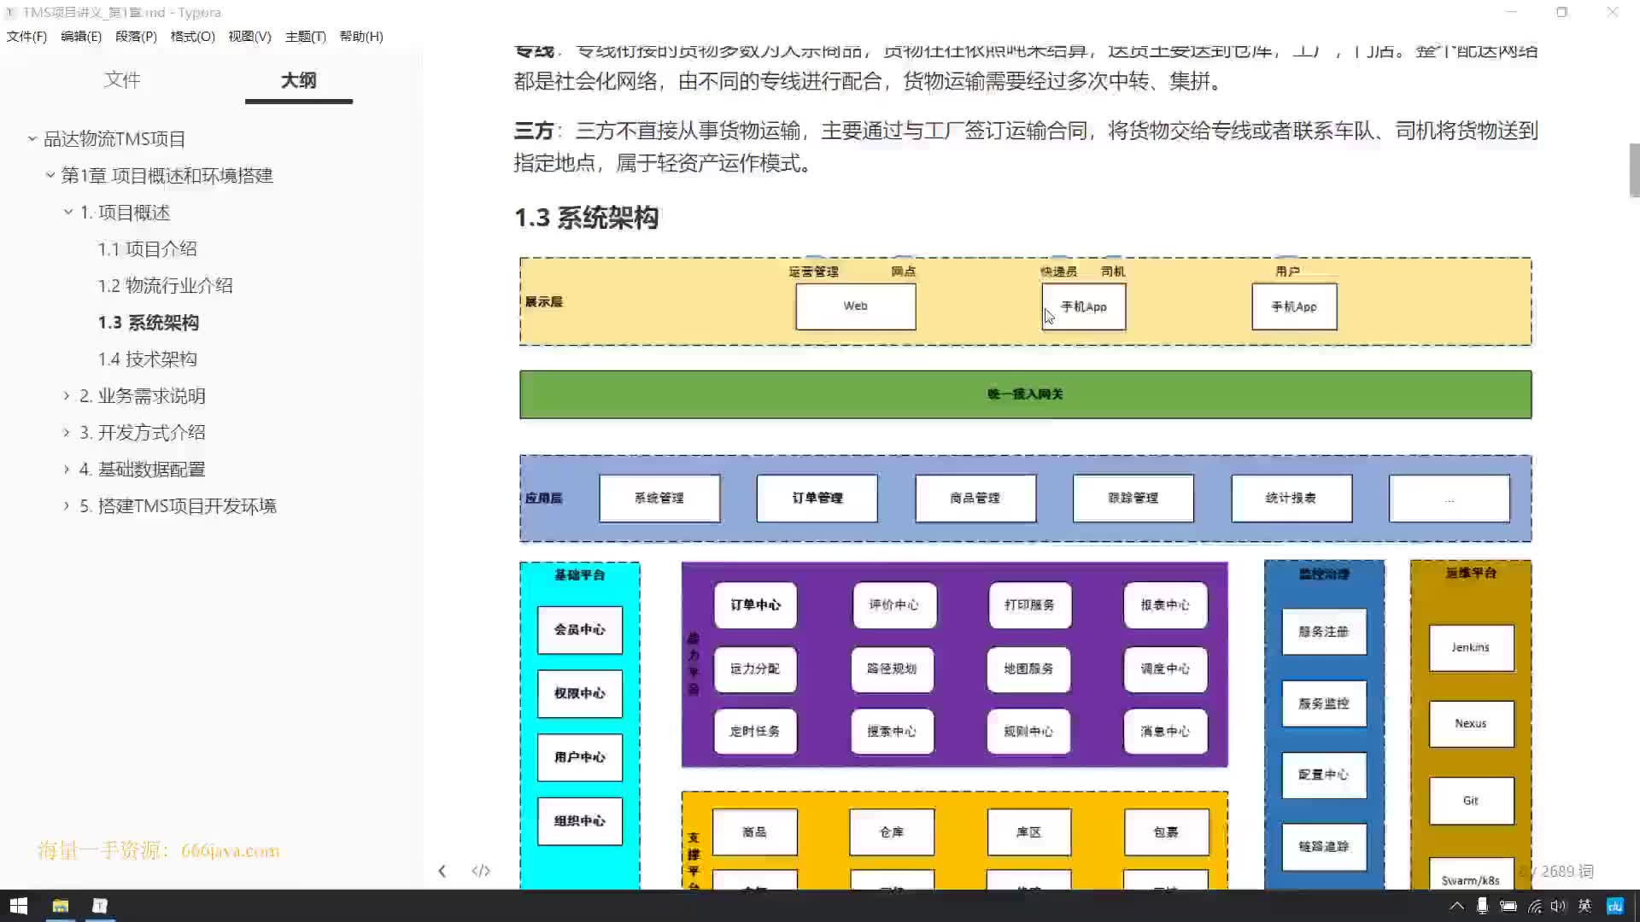Go to 1.3 系统架构 in outline
This screenshot has height=922, width=1640.
coord(148,322)
